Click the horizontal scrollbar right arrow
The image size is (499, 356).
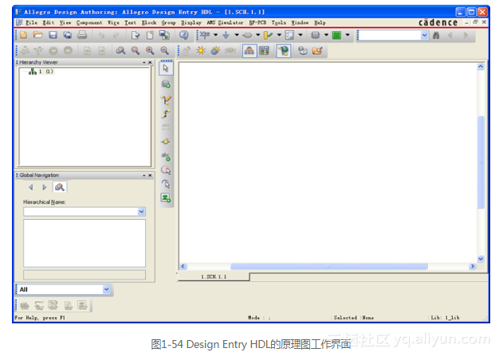coord(473,266)
